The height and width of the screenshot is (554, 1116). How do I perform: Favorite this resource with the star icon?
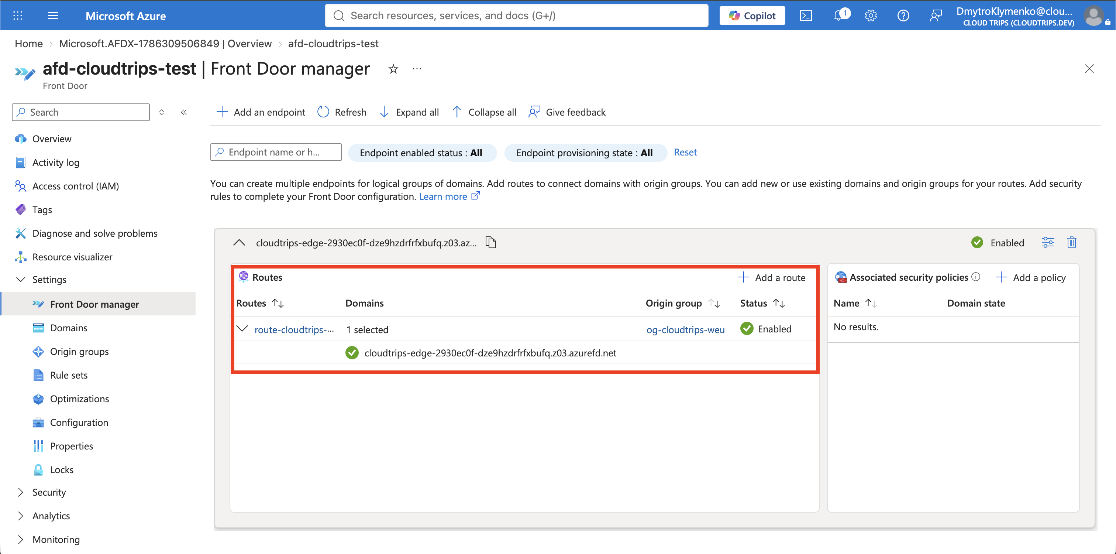click(x=393, y=69)
